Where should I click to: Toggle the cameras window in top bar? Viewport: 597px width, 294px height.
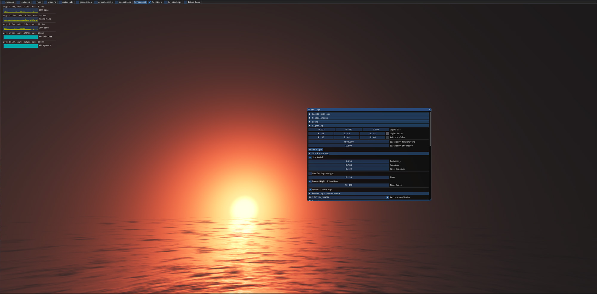[3, 2]
